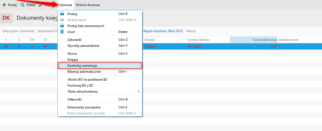Click the green plus Dodaj icon
Viewport: 322px width, 131px height.
[4, 5]
